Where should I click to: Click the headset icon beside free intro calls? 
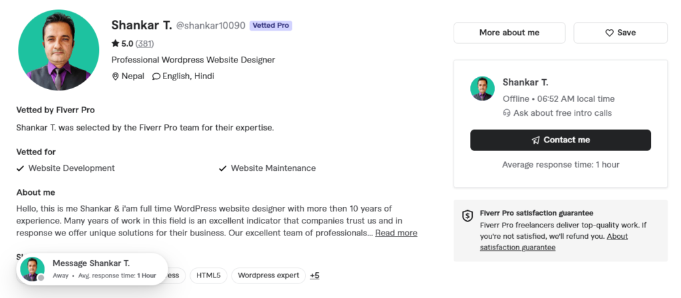506,113
